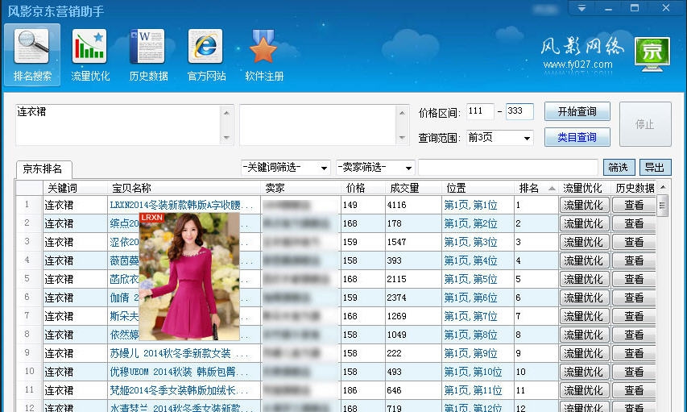Sort by the 成交量 column header
The height and width of the screenshot is (412, 687).
coord(413,188)
